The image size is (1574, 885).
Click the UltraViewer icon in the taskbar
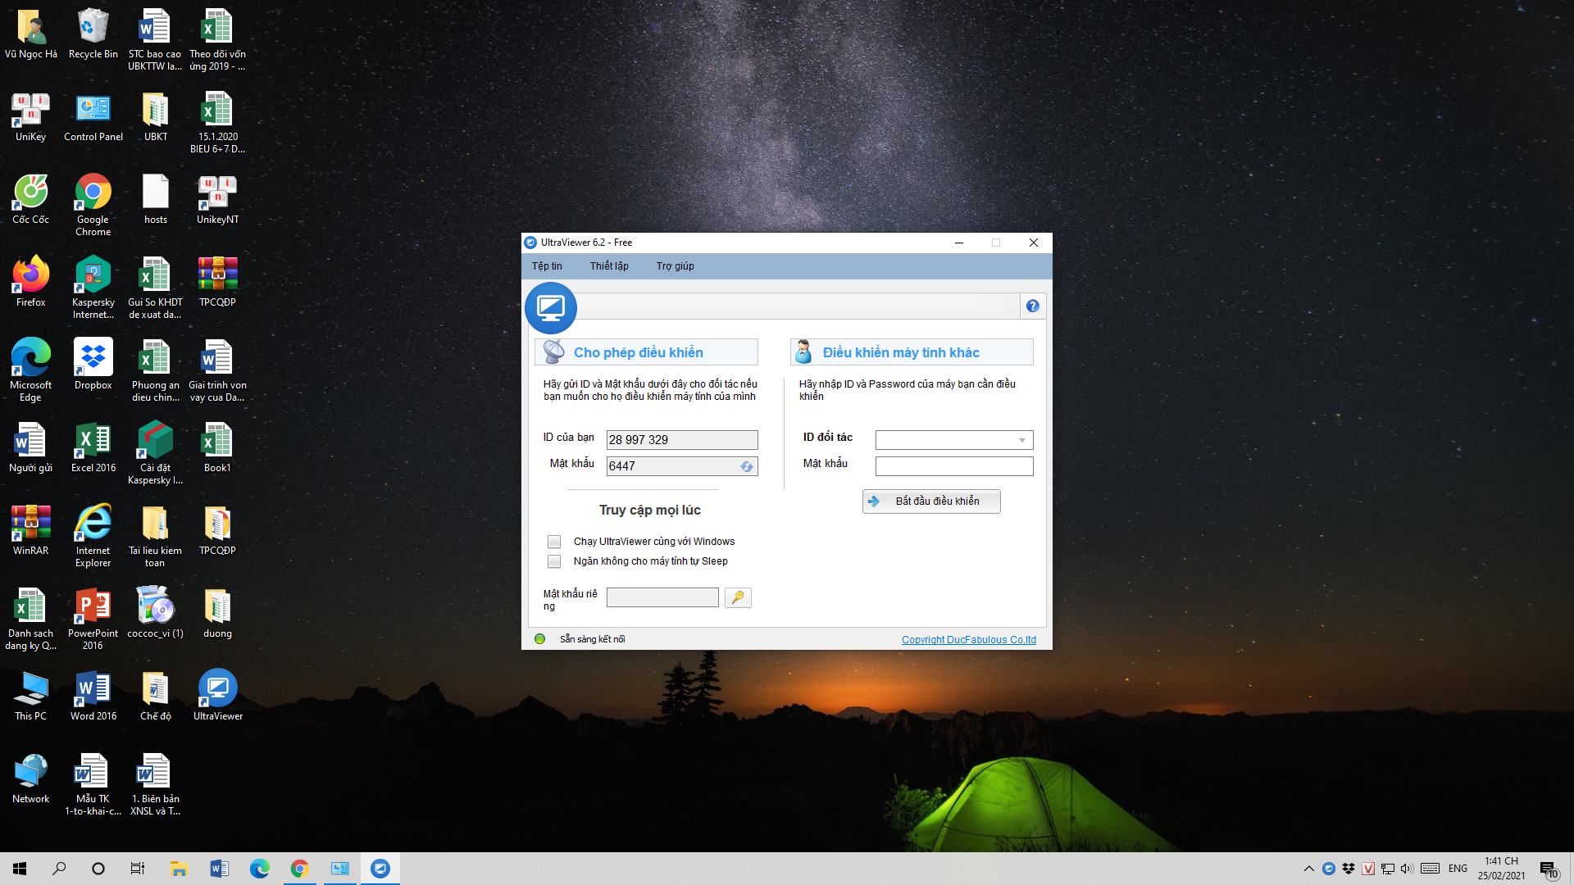click(380, 869)
